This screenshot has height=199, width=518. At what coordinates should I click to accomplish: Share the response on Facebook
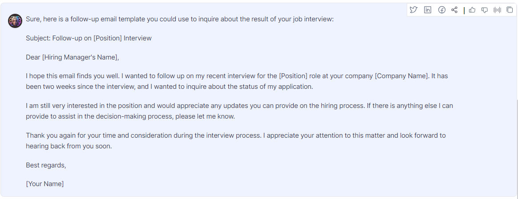(441, 10)
